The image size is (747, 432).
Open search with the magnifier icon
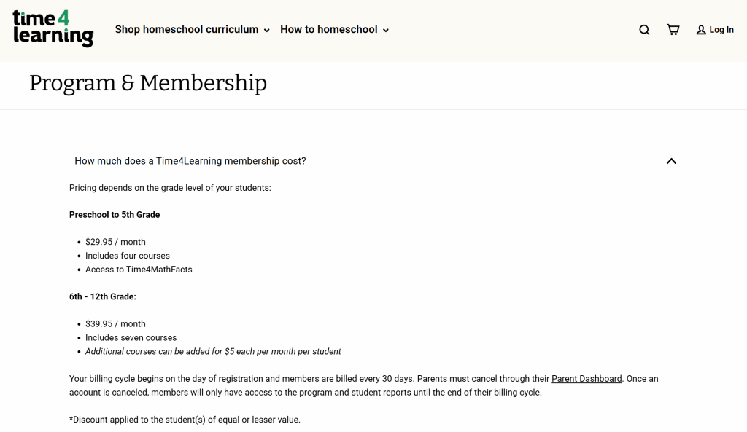pyautogui.click(x=644, y=30)
